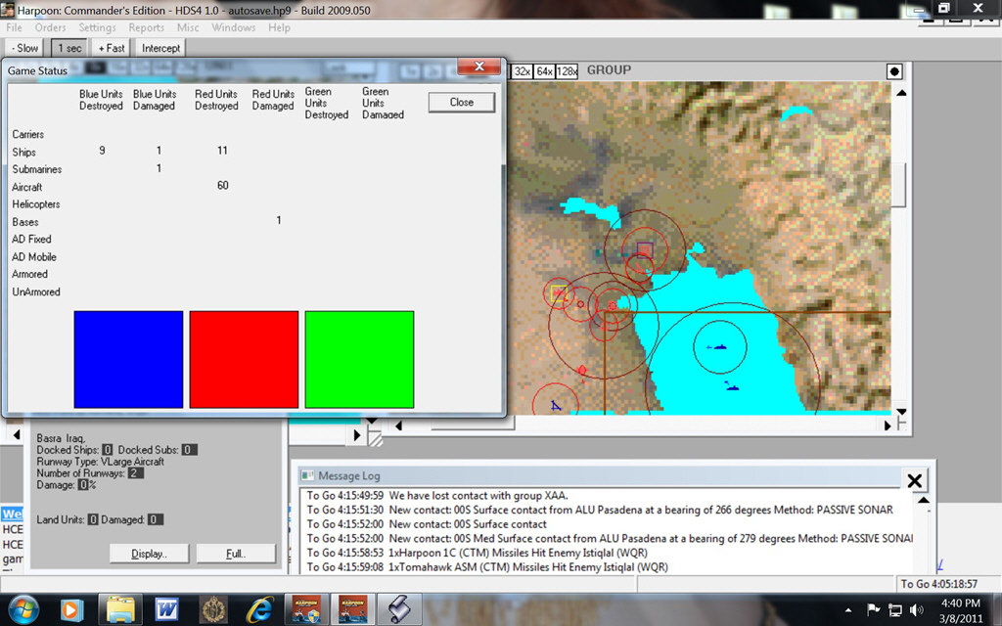Click the blue color square
This screenshot has height=626, width=1002.
click(128, 359)
